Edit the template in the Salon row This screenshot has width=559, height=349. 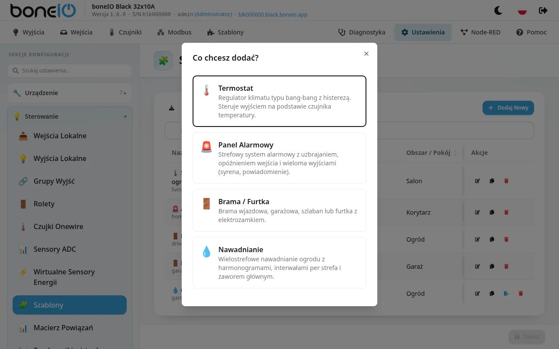tap(477, 181)
